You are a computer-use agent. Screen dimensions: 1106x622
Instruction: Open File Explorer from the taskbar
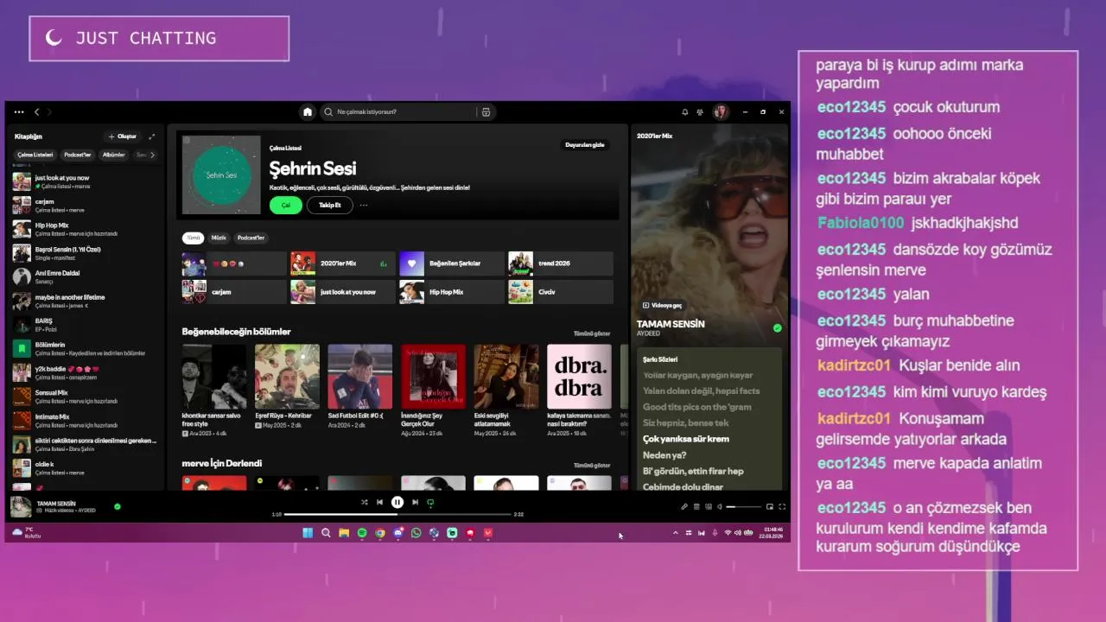(x=344, y=533)
